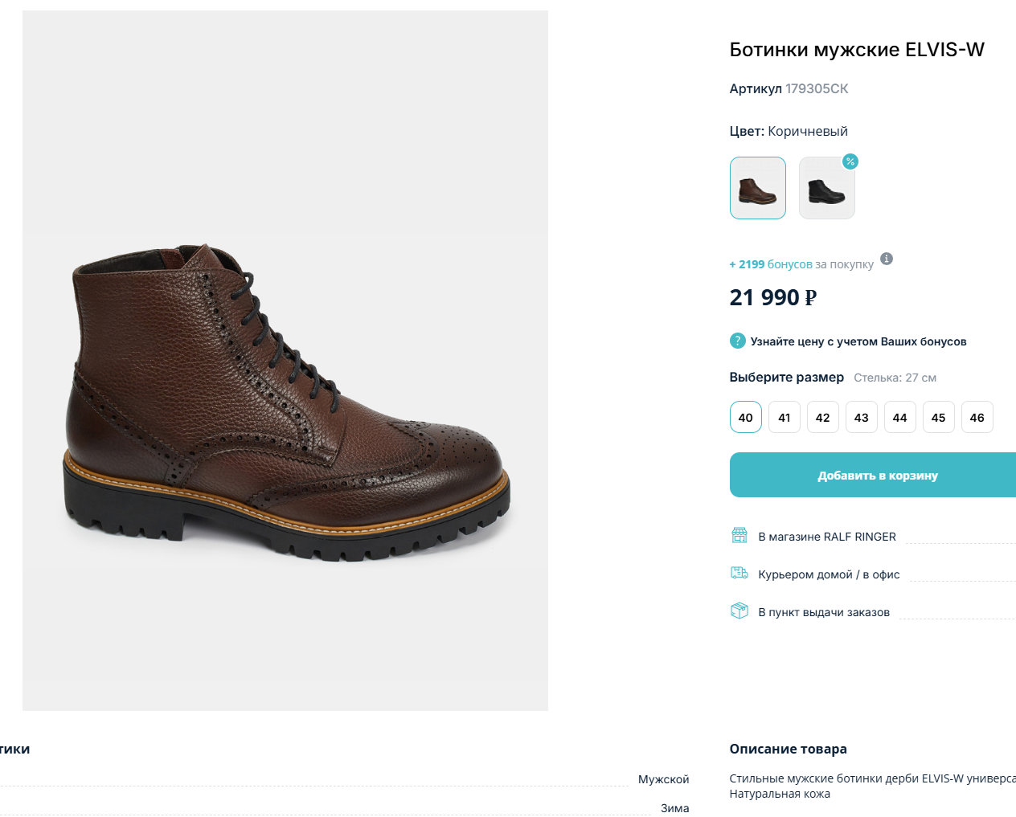This screenshot has height=817, width=1016.
Task: Choose size 40
Action: 745,417
